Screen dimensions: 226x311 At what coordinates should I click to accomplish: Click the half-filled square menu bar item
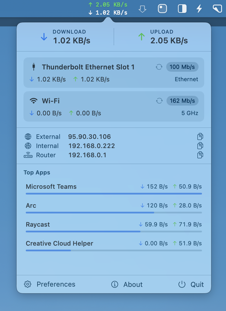[x=182, y=9]
